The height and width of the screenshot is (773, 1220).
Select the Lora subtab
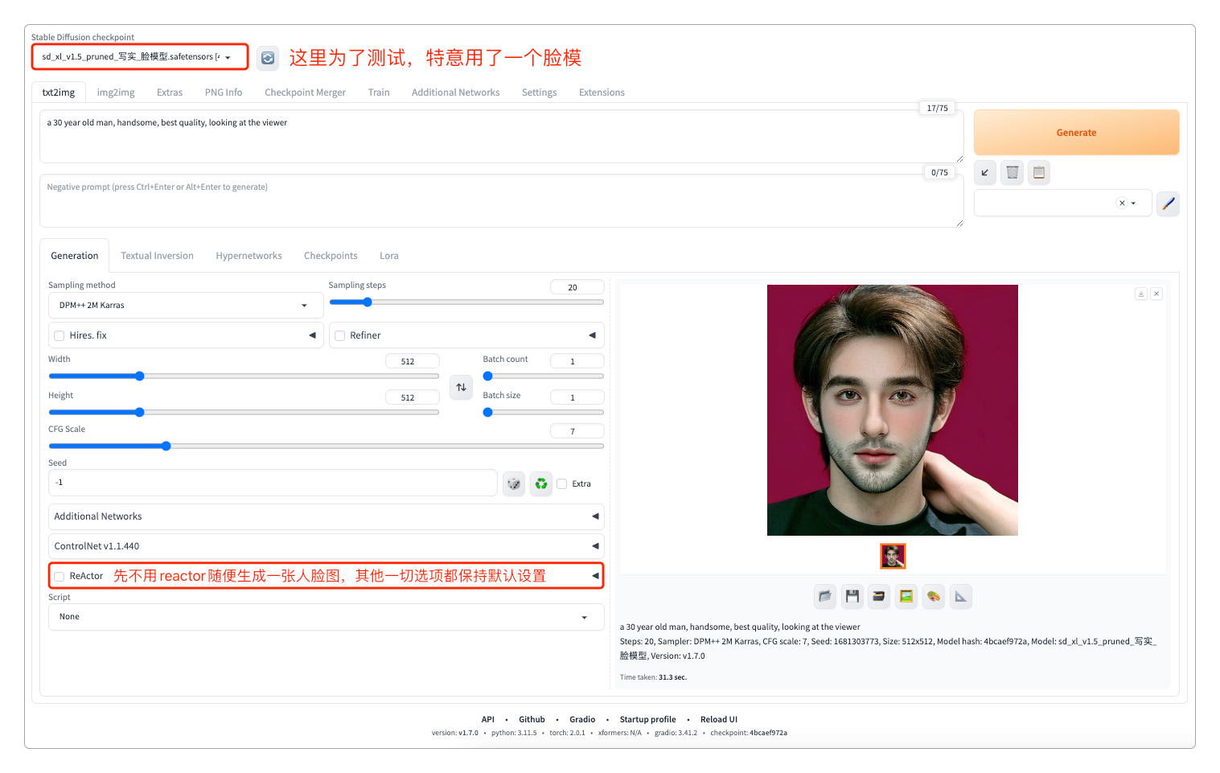[389, 256]
